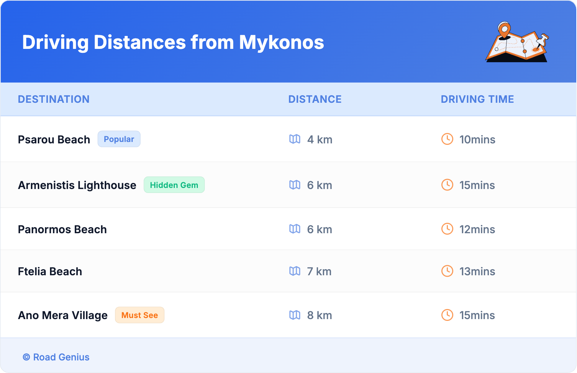The width and height of the screenshot is (577, 373).
Task: Click the Destination column header
Action: pyautogui.click(x=54, y=99)
